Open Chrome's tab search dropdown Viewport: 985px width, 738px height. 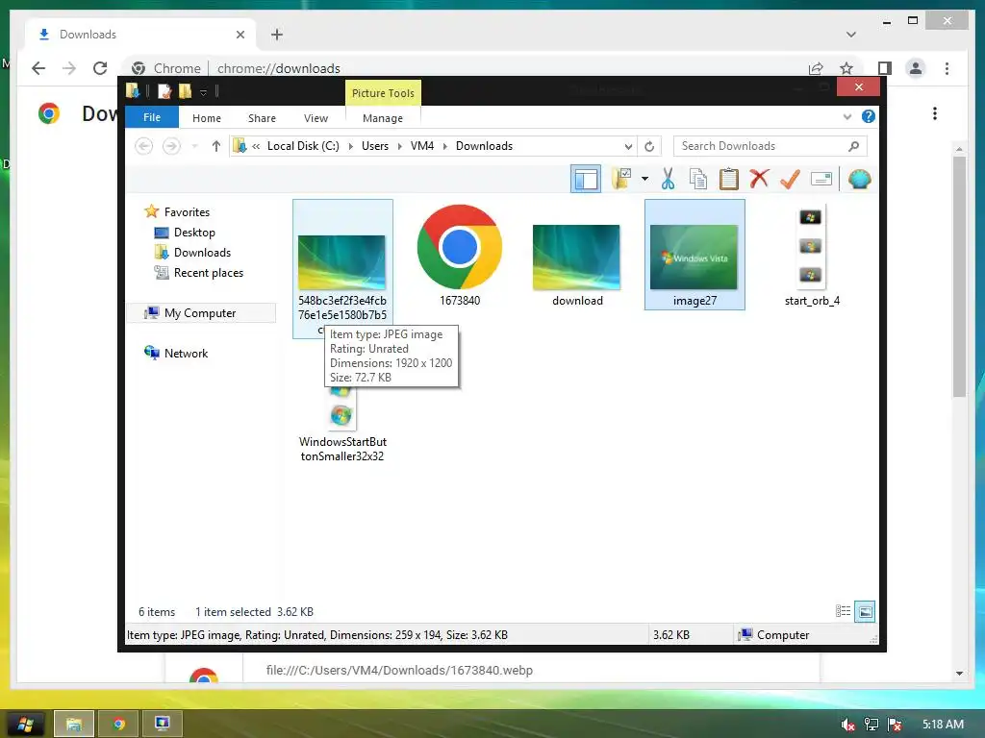click(x=851, y=35)
